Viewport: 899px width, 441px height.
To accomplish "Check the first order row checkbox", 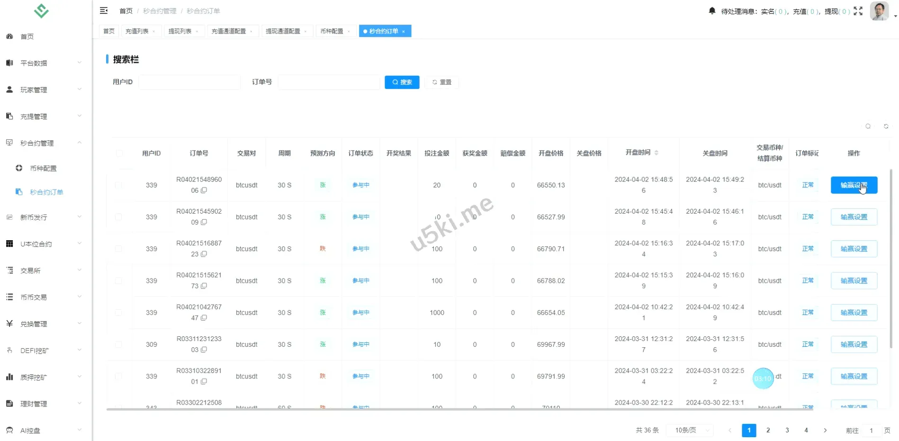I will point(118,185).
